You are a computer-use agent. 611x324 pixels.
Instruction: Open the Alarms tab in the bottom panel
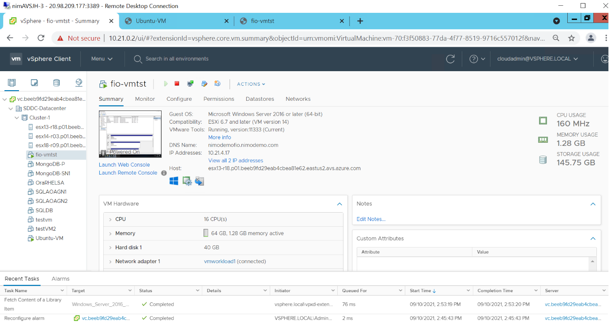[x=60, y=278]
